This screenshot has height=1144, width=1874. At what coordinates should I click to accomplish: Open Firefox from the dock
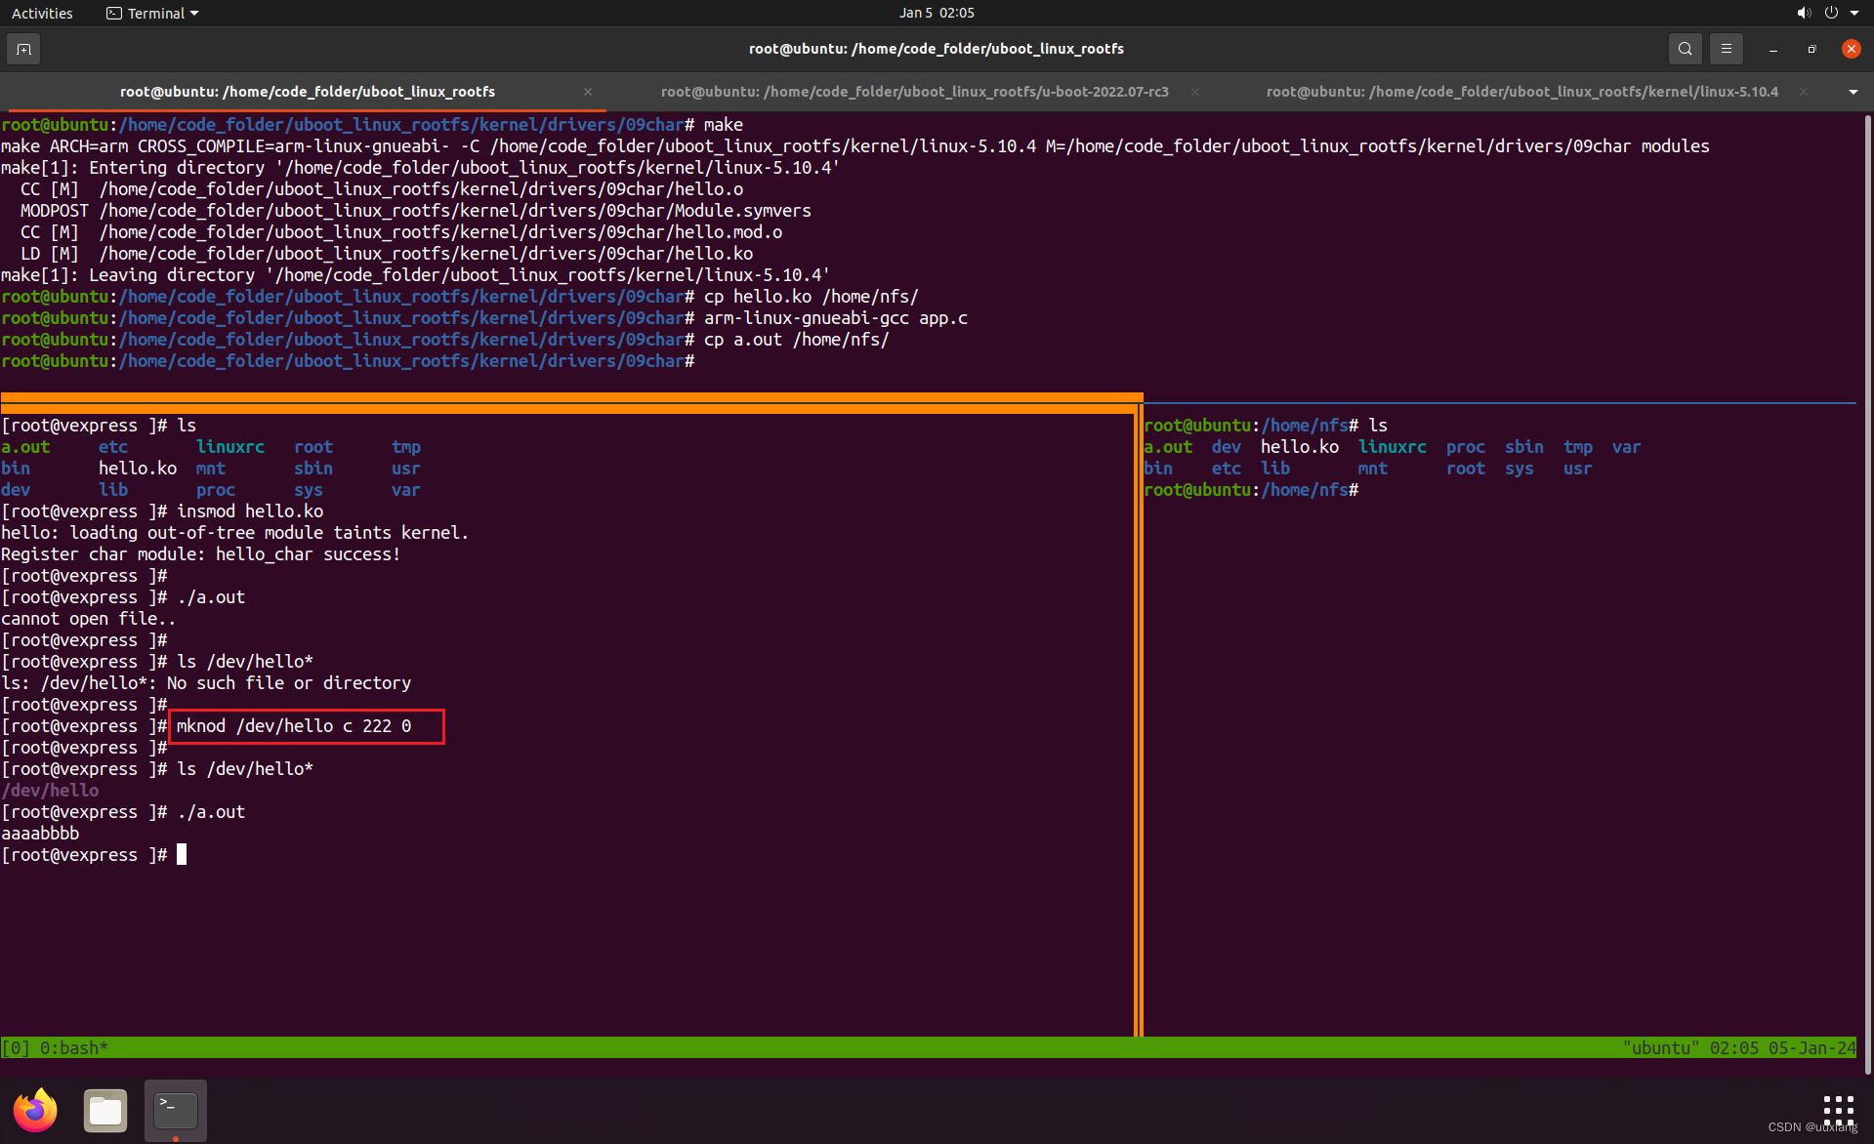[35, 1110]
